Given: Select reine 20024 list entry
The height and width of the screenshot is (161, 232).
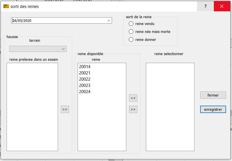Looking at the screenshot, I should click(85, 92).
